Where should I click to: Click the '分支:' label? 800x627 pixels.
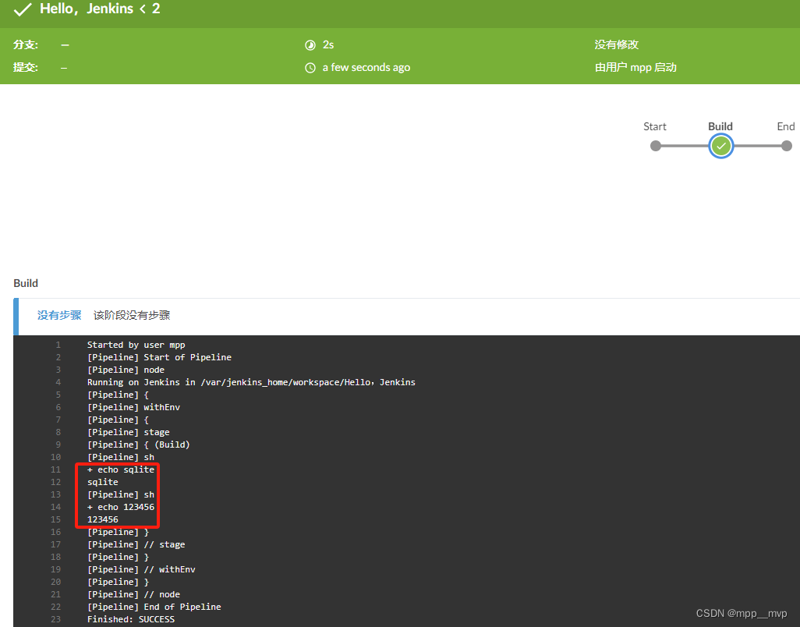[x=26, y=45]
